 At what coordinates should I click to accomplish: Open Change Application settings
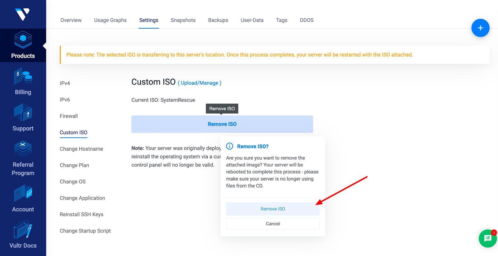pyautogui.click(x=82, y=198)
